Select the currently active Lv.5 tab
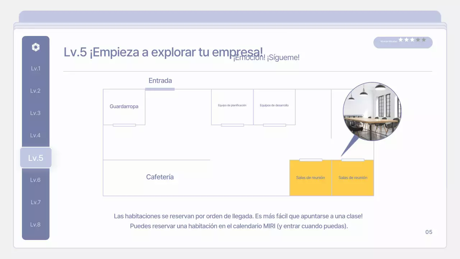This screenshot has width=460, height=259. click(x=36, y=158)
